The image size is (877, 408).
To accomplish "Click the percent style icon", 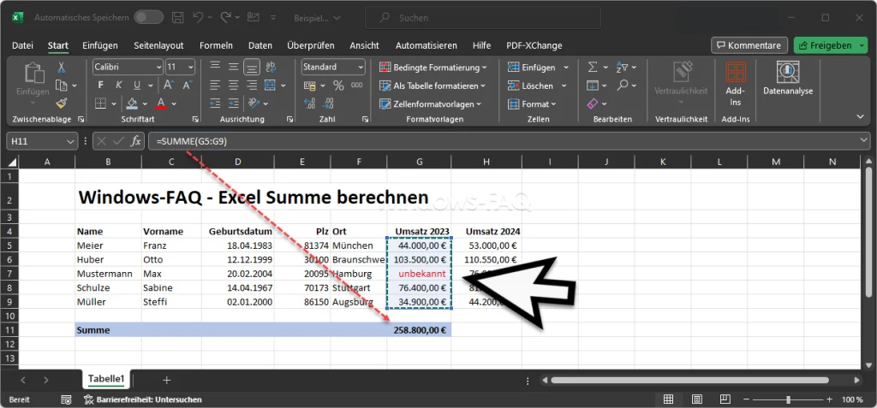I will tap(338, 86).
